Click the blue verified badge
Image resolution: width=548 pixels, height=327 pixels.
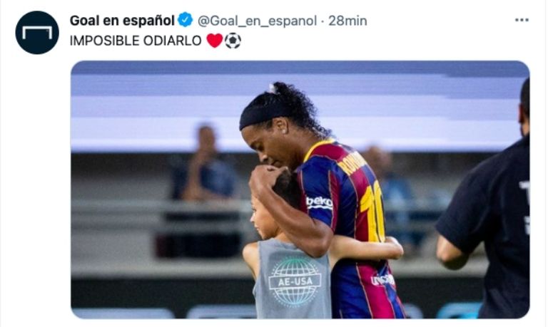(x=186, y=20)
